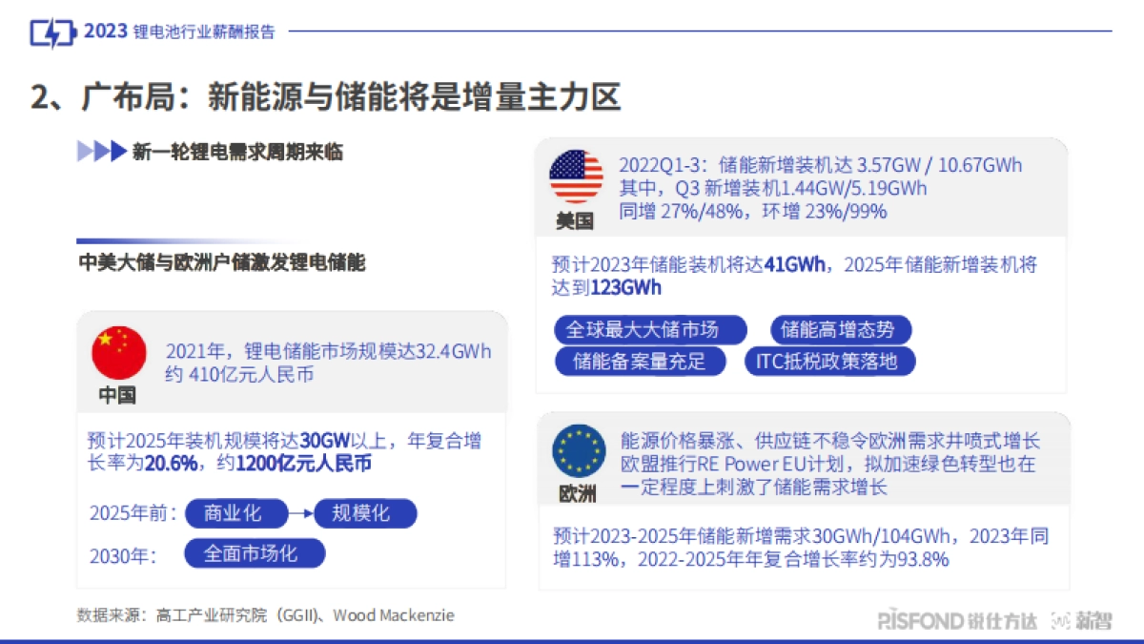This screenshot has height=644, width=1144.
Task: Click the arrow between 商业化 and 规模化
Action: tap(301, 513)
